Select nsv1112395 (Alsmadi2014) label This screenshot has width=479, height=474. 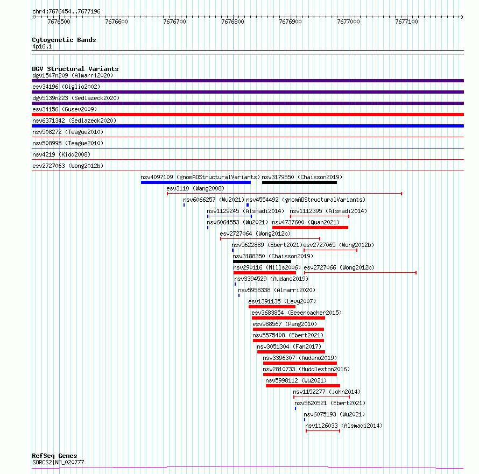coord(328,211)
